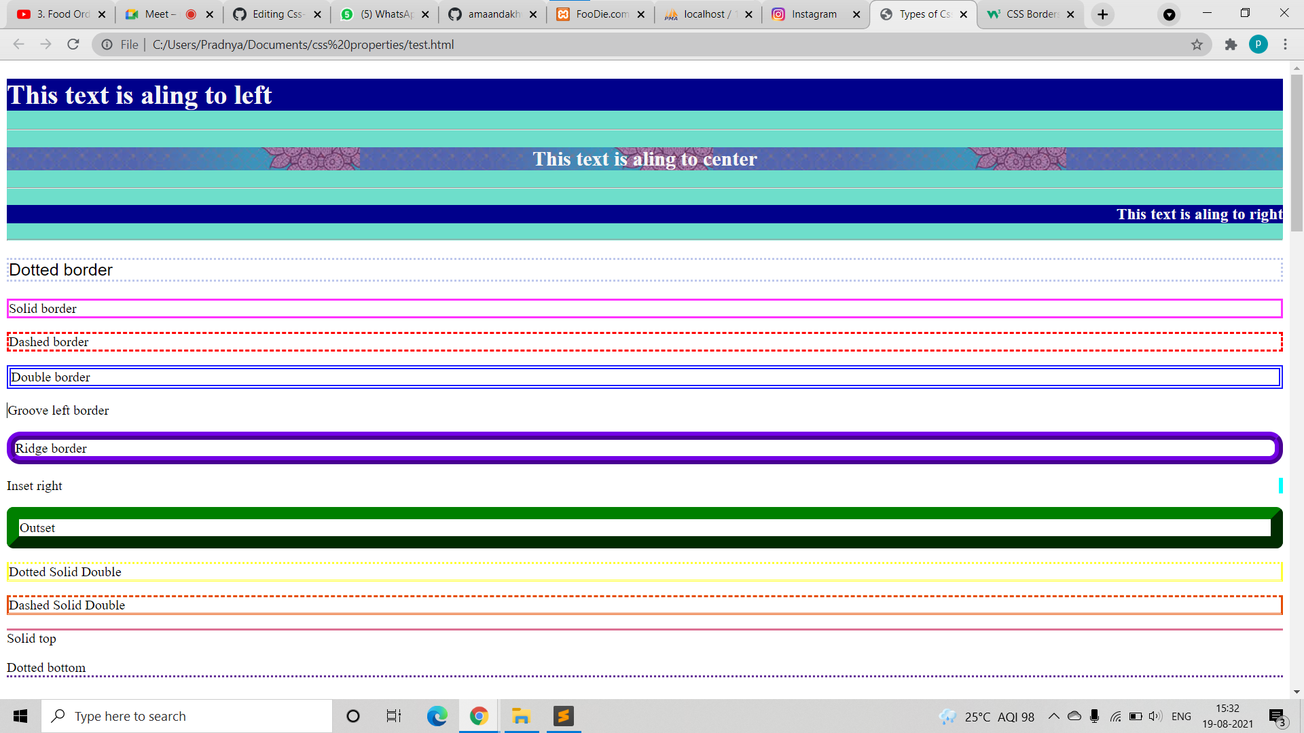Open Sublime Text from taskbar
Viewport: 1304px width, 733px height.
(x=563, y=716)
